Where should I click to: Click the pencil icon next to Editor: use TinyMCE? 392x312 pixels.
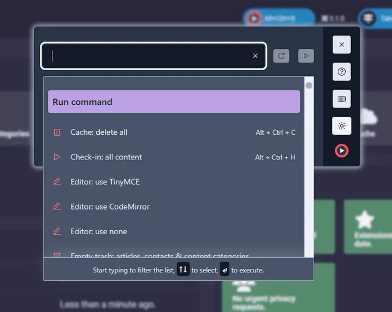[x=57, y=181]
